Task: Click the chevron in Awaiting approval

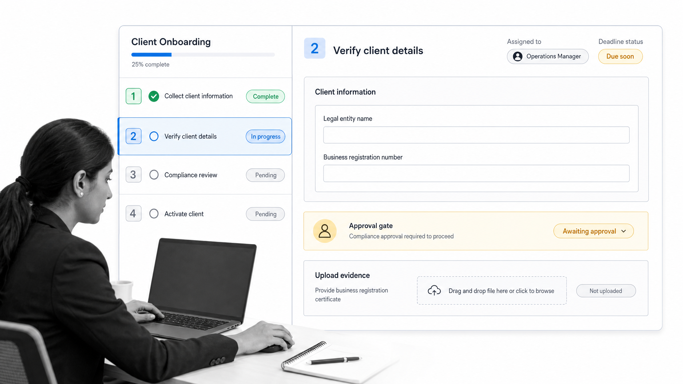Action: pos(624,231)
